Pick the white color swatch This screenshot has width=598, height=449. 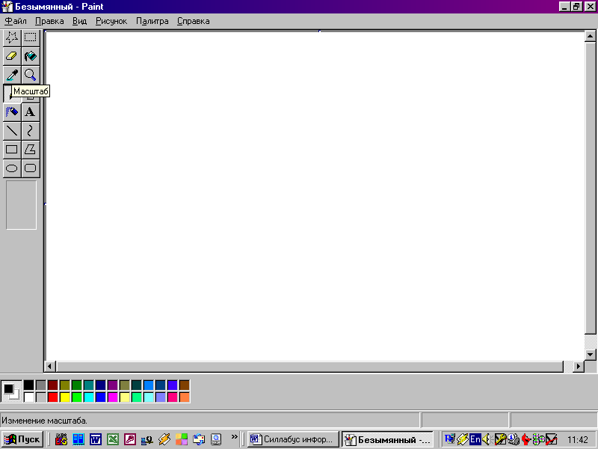click(29, 397)
